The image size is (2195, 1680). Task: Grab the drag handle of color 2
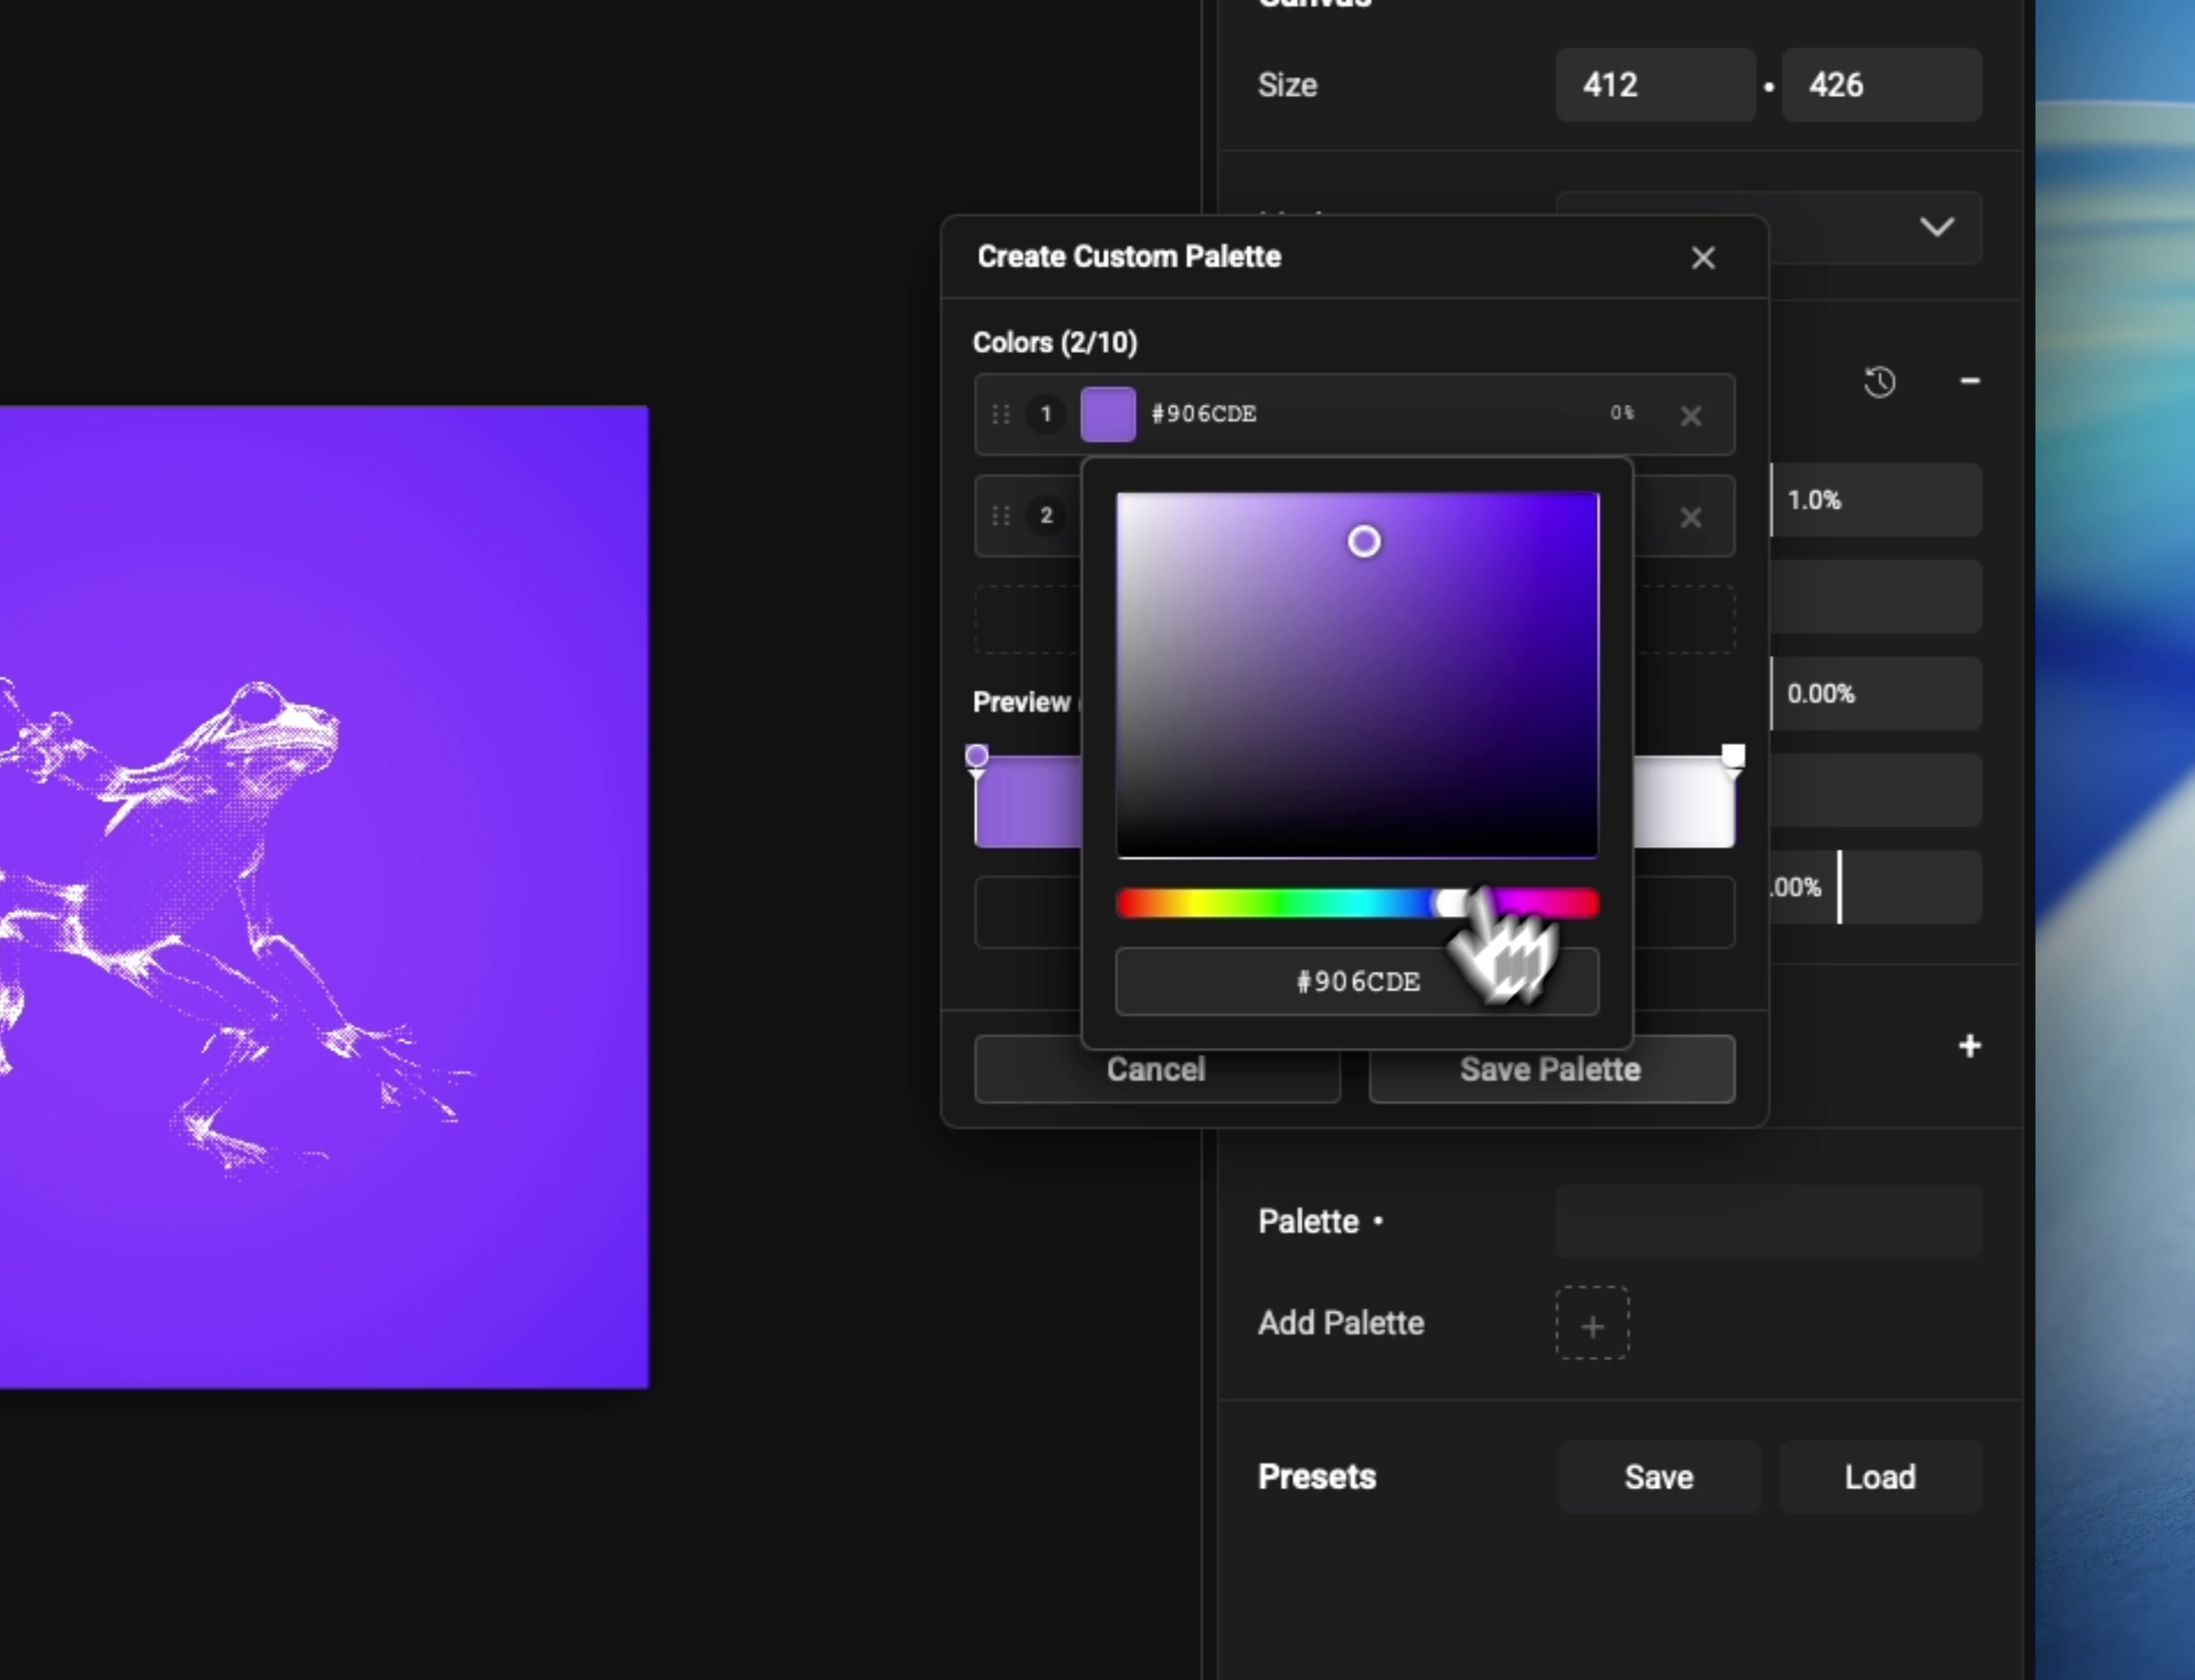[1000, 516]
